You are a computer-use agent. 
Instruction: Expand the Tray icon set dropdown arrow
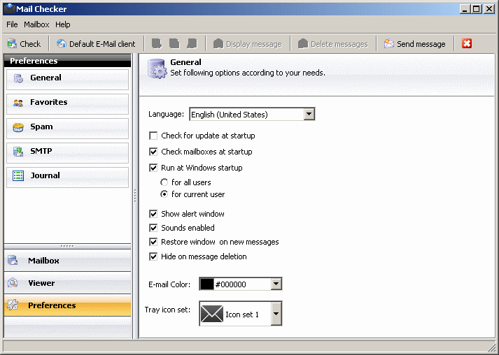(276, 314)
